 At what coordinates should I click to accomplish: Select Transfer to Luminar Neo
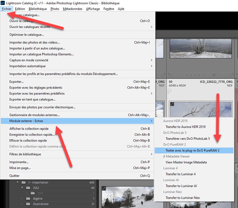[x=194, y=198]
